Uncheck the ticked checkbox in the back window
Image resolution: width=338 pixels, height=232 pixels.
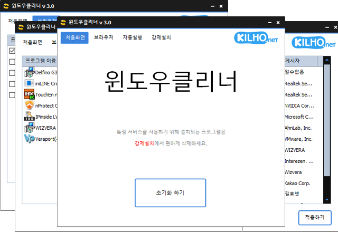(x=12, y=51)
